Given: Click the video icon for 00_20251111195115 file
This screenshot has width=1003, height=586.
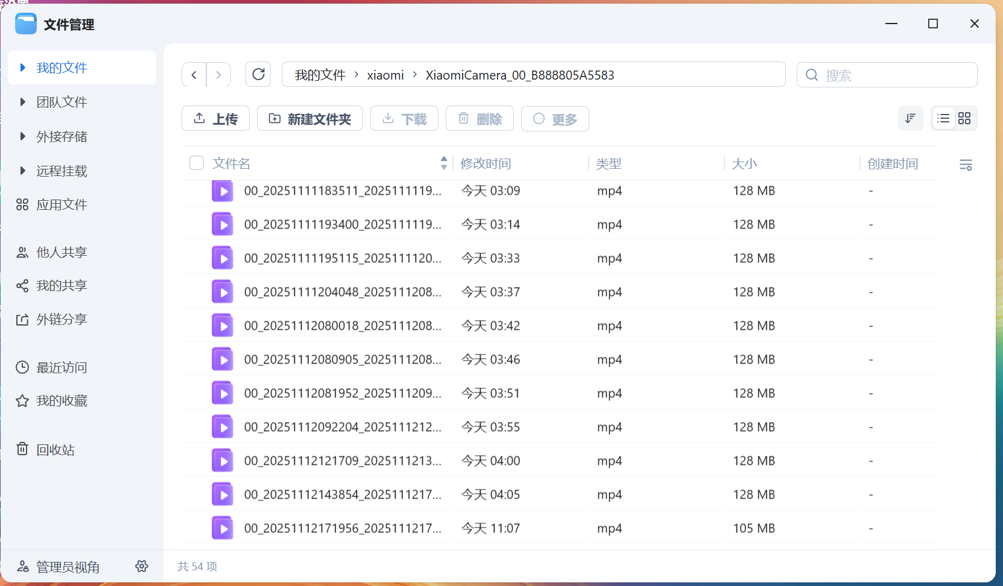Looking at the screenshot, I should (x=223, y=259).
